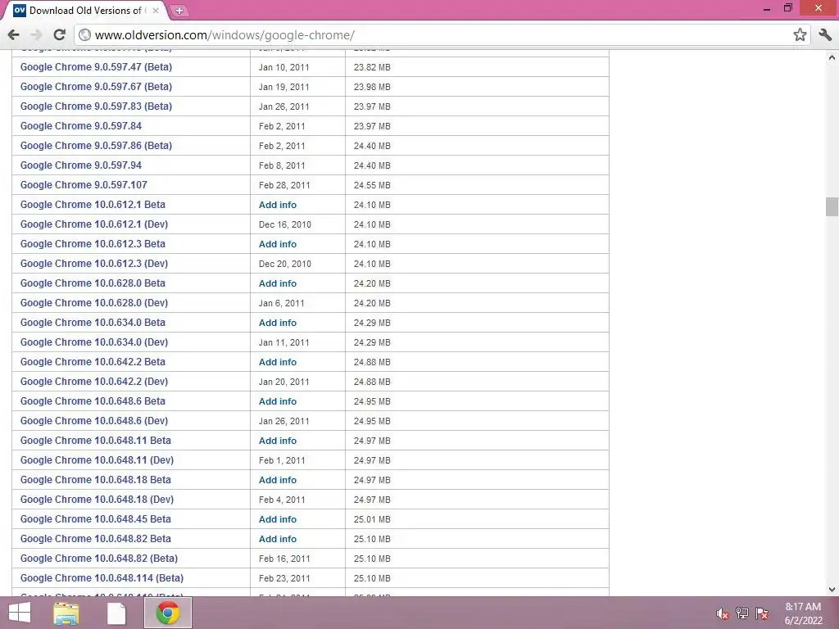Click Add info for Chrome 10.0.642.2 Beta
Viewport: 839px width, 629px height.
coord(277,362)
